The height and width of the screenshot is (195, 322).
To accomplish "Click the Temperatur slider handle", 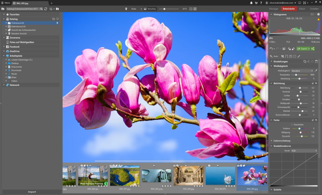I will pos(296,75).
